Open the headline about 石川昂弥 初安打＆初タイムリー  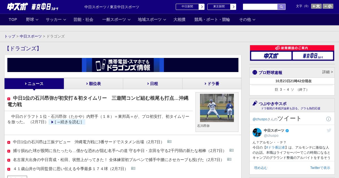click(x=98, y=101)
